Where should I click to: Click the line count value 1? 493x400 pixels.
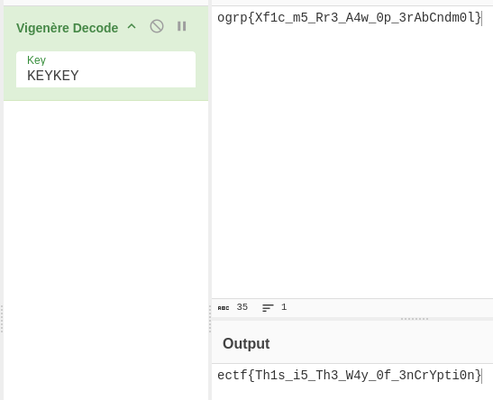pyautogui.click(x=284, y=307)
